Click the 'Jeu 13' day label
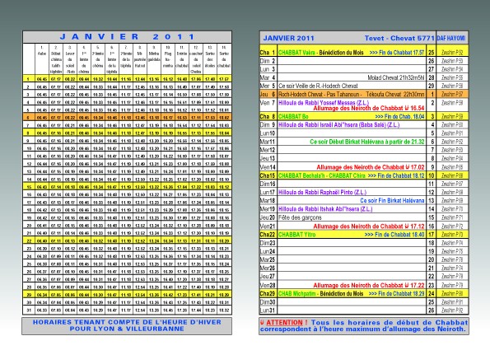This screenshot has width=490, height=350. (x=268, y=158)
